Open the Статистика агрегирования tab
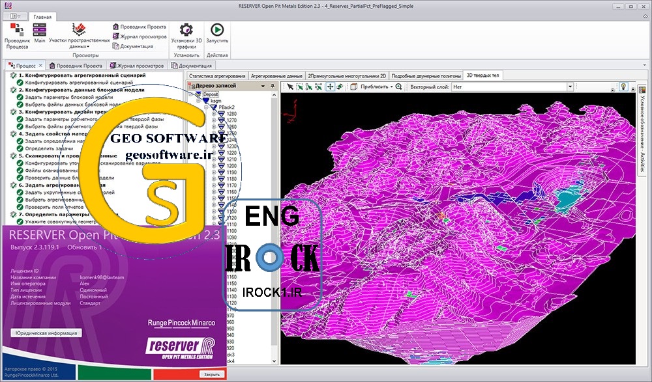Screen dimensions: 652x382 click(x=216, y=76)
